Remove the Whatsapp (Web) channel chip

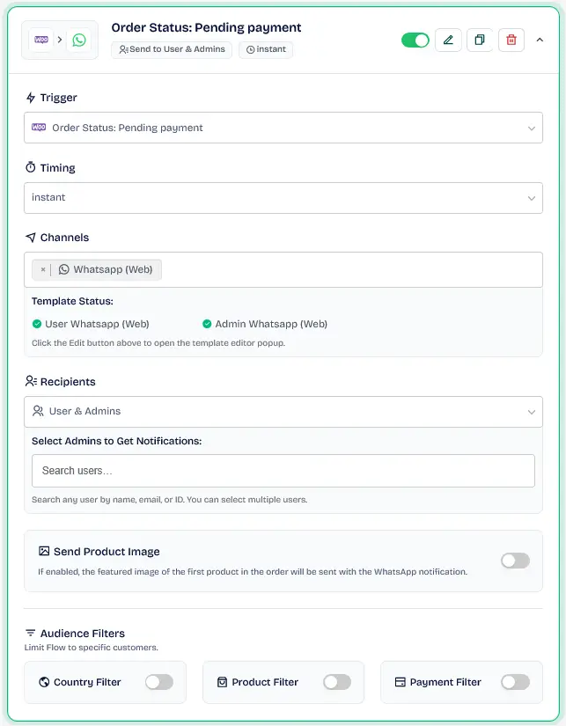[x=43, y=269]
